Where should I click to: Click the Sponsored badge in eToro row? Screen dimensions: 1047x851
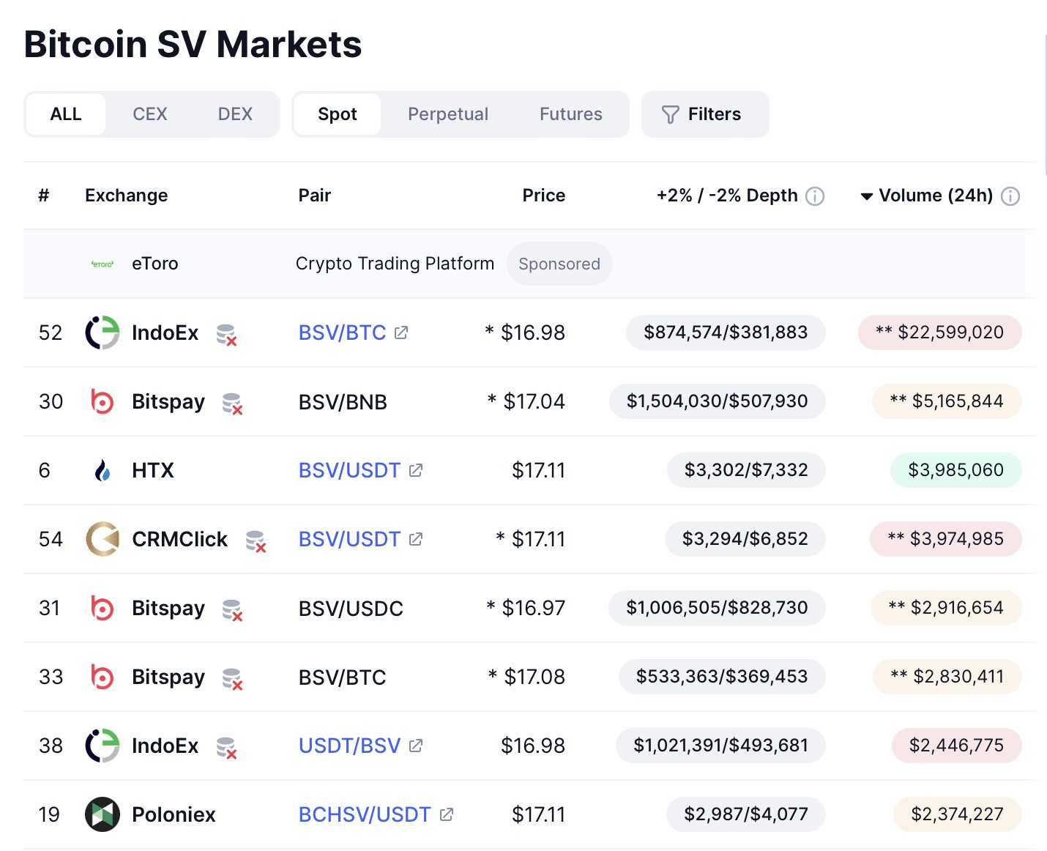coord(559,264)
